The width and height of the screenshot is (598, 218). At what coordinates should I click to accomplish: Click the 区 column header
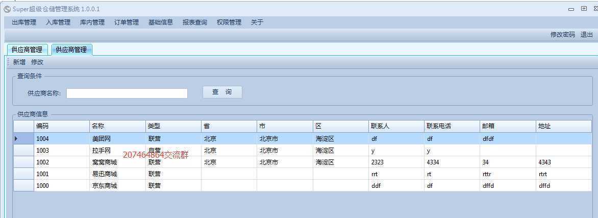click(x=341, y=127)
